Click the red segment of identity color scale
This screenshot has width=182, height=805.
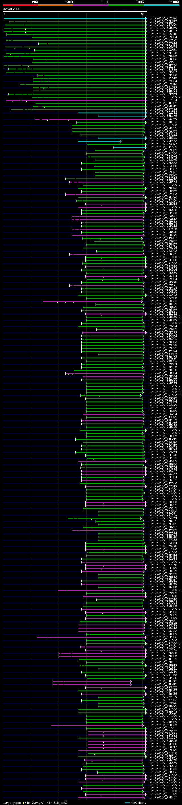point(20,5)
